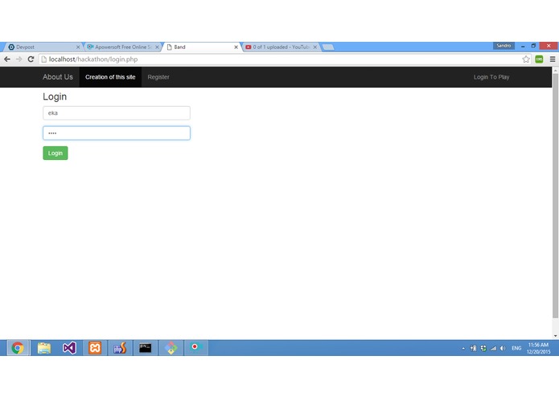
Task: Open the command prompt taskbar icon
Action: pos(146,348)
